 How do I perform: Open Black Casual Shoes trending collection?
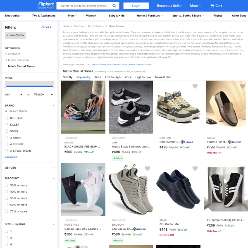tap(140, 64)
